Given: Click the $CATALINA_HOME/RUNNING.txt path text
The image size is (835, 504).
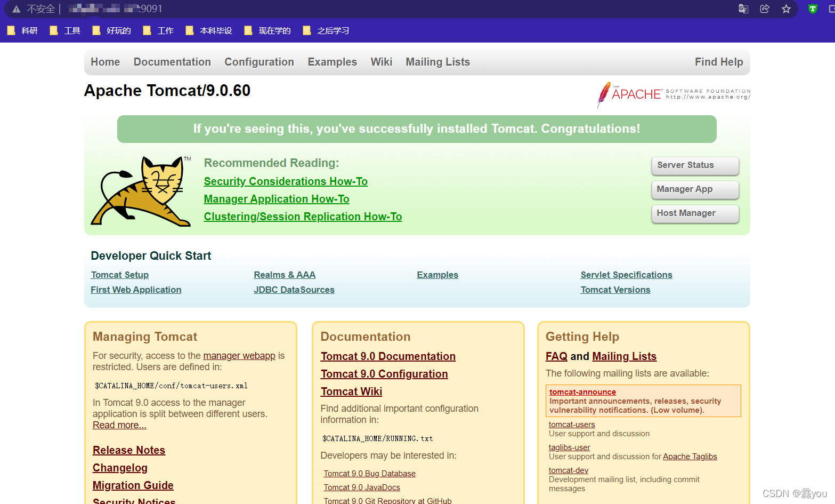Looking at the screenshot, I should [378, 438].
